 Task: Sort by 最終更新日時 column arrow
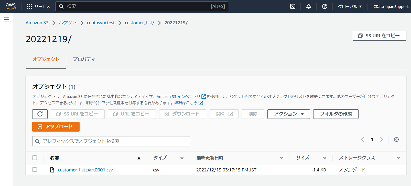pyautogui.click(x=282, y=158)
